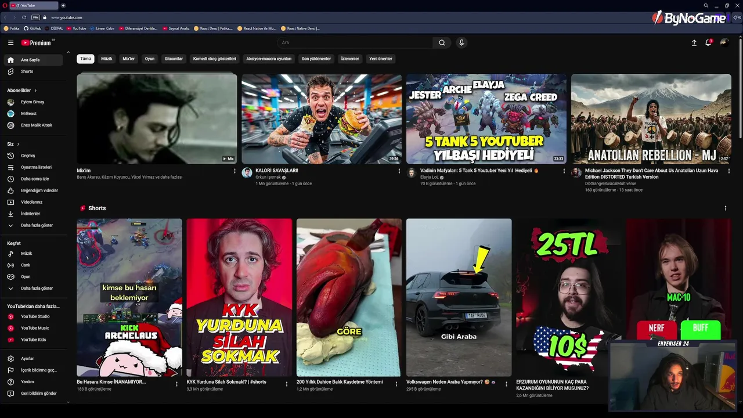743x418 pixels.
Task: Toggle the browser VPN badge
Action: pyautogui.click(x=36, y=17)
